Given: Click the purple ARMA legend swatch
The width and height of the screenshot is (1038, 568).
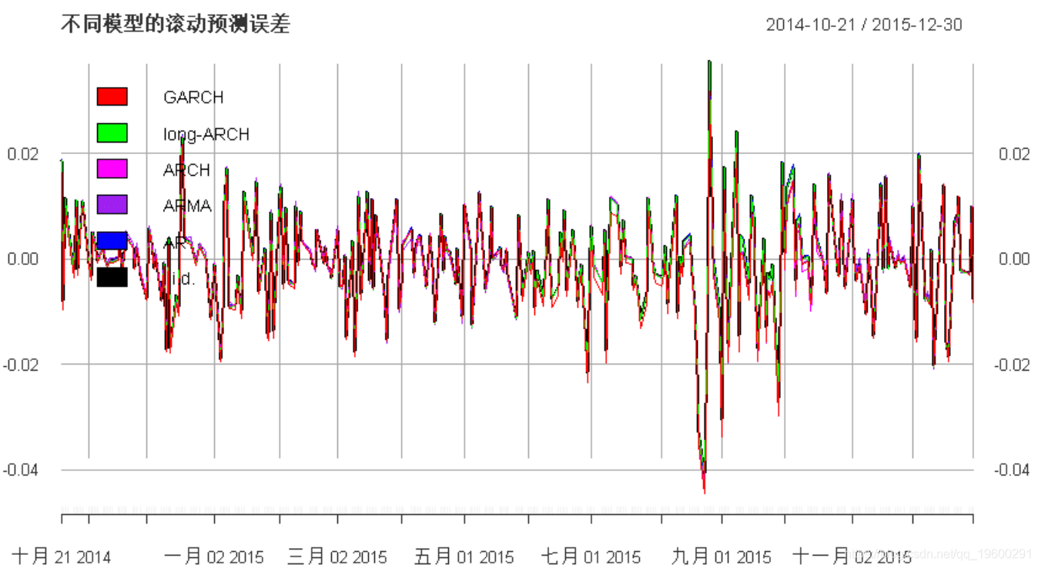Looking at the screenshot, I should click(x=112, y=205).
